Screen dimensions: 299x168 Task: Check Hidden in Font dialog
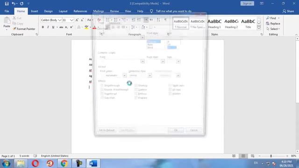[170, 94]
